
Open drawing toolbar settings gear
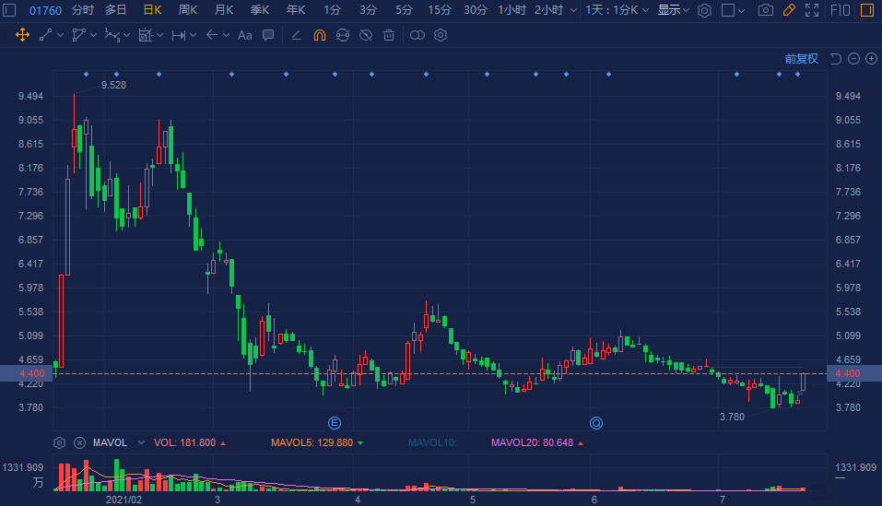point(441,35)
